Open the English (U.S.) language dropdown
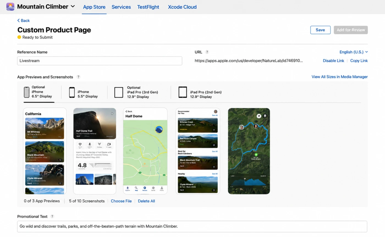385x237 pixels. pyautogui.click(x=354, y=52)
